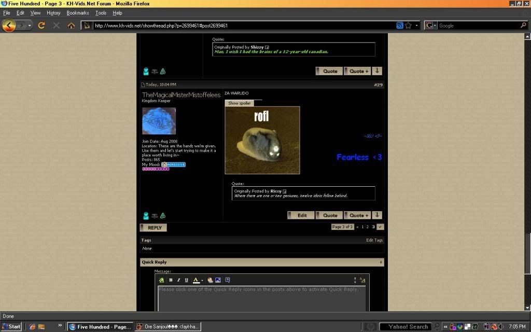The width and height of the screenshot is (531, 332).
Task: Click the Show spoiler button
Action: pos(239,103)
